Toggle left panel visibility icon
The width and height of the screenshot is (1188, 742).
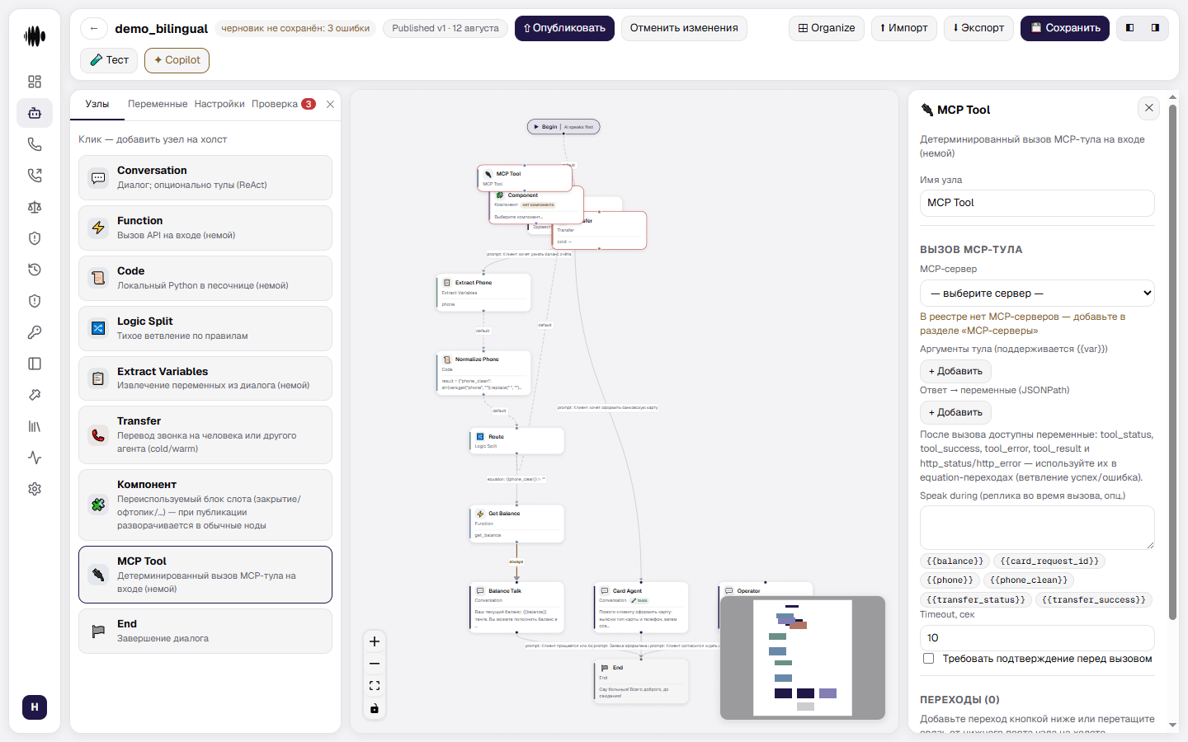[x=1130, y=28]
